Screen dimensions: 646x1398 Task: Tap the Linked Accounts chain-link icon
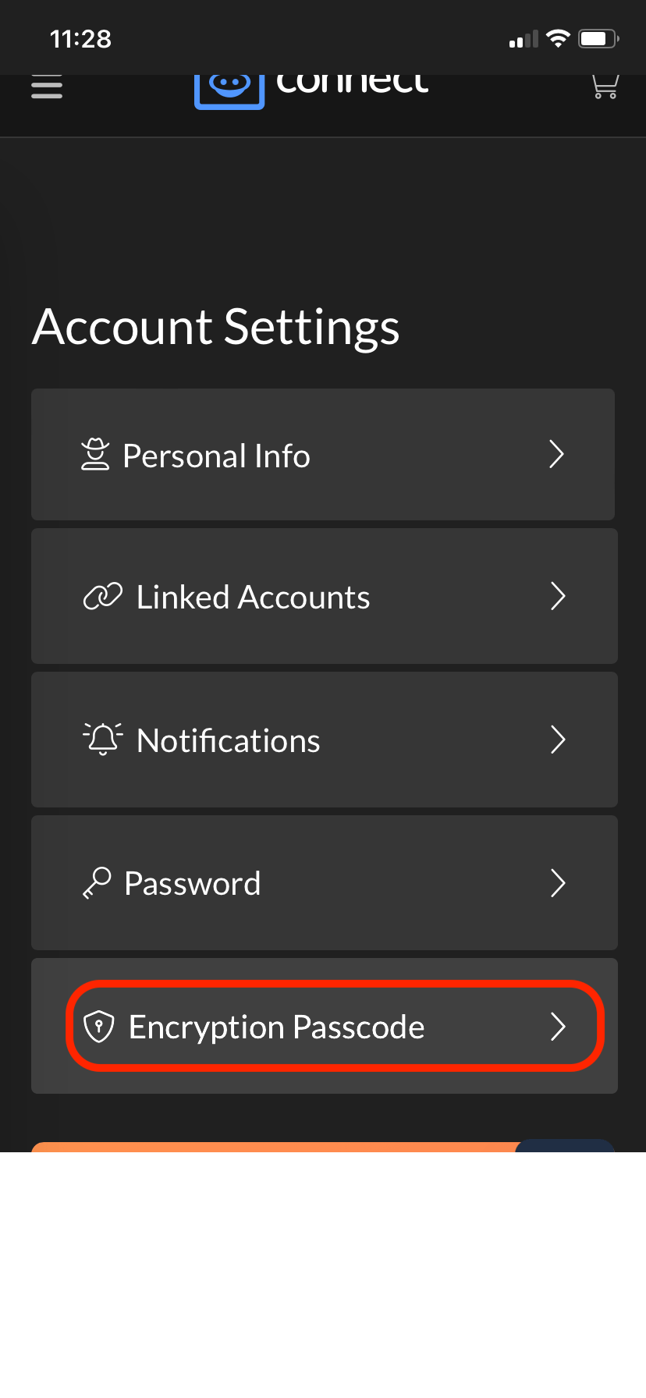pyautogui.click(x=101, y=596)
